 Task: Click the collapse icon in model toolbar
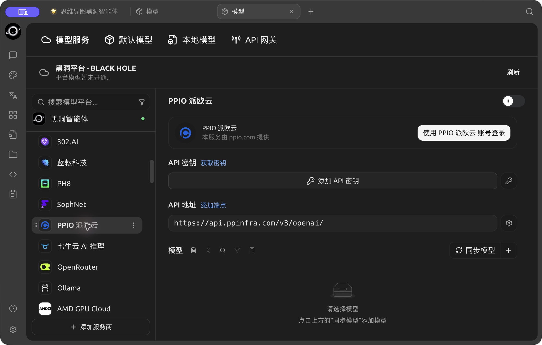[208, 250]
